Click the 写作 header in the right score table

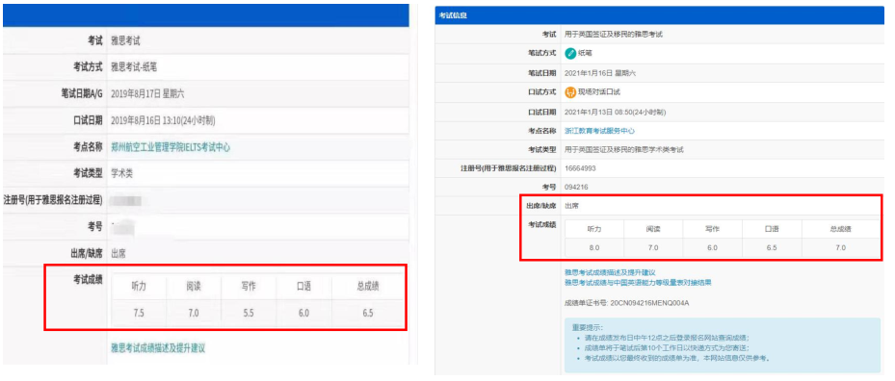tap(712, 229)
